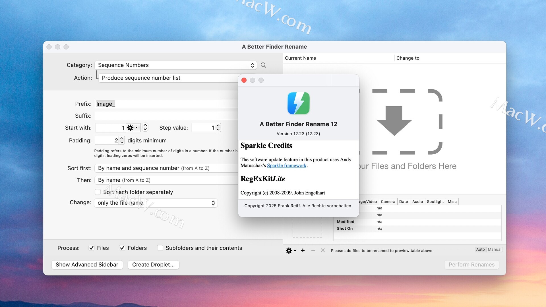The height and width of the screenshot is (307, 546).
Task: Select the Spotlight metadata tab
Action: 435,202
